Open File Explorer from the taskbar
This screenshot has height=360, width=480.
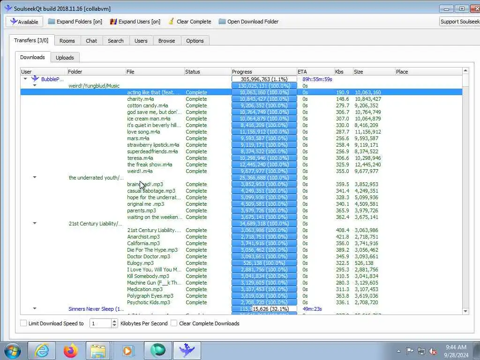[97, 351]
